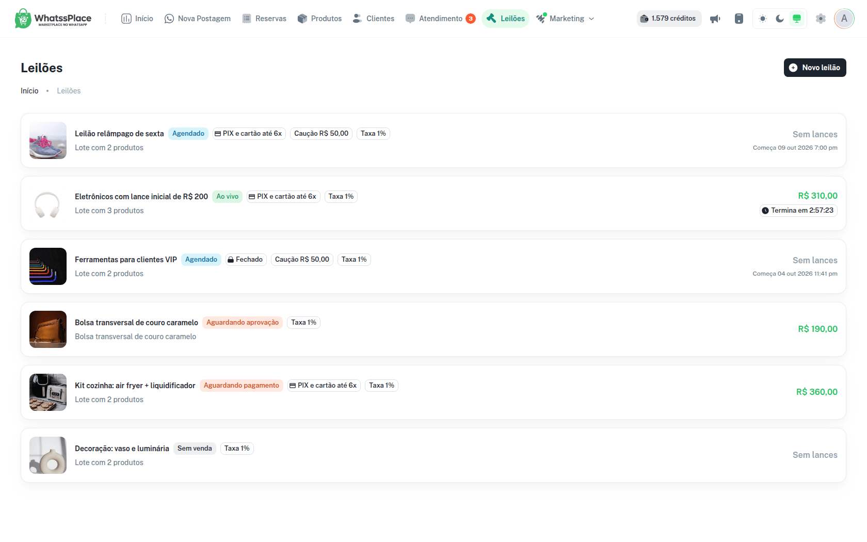Go to Início in top navigation

137,19
